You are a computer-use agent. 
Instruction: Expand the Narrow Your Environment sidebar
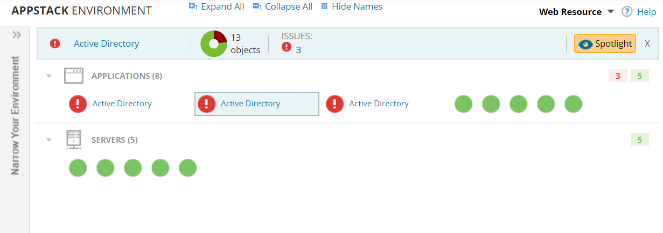click(x=16, y=35)
